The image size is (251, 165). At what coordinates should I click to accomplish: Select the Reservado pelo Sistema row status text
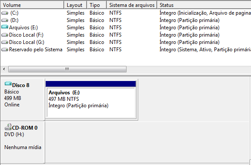(205, 50)
